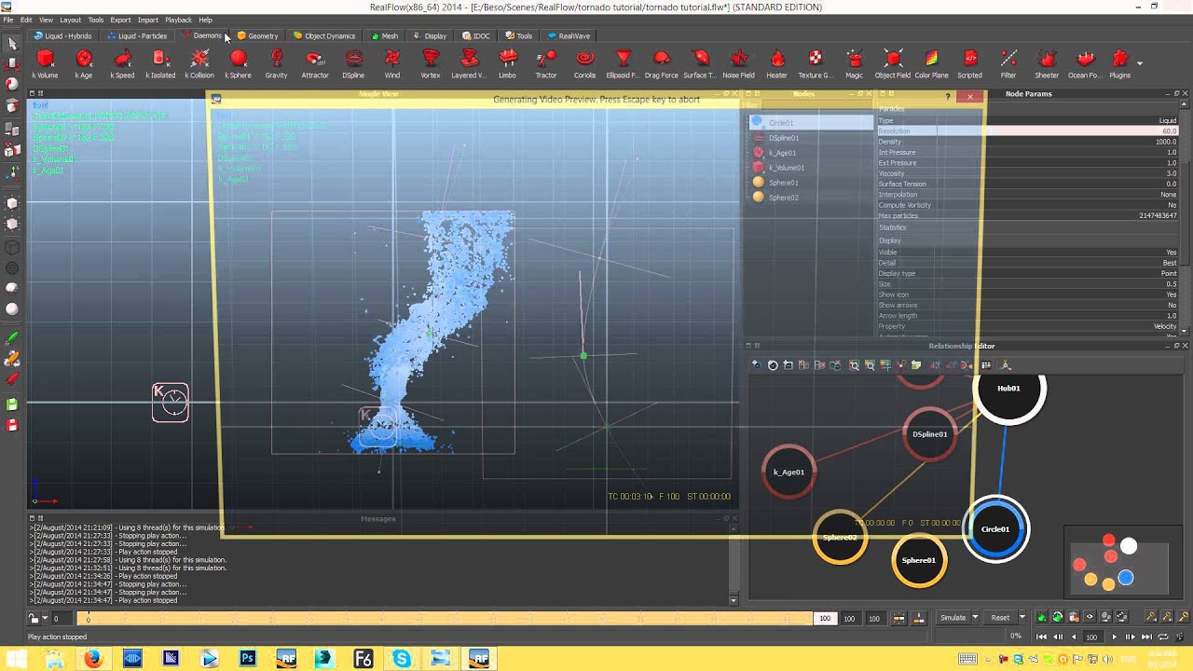Open the Layout menu

(x=70, y=20)
